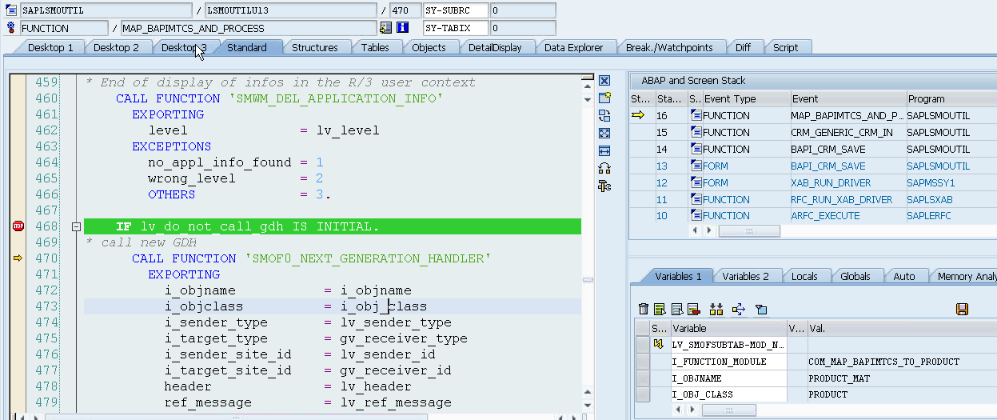Click the MAP_BAPIMTCS_AND_PROCESS field
The width and height of the screenshot is (997, 420).
pyautogui.click(x=248, y=28)
